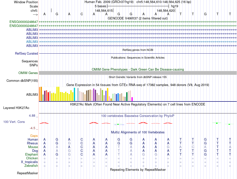Open GENCODE V49lift37 track title

(137, 18)
